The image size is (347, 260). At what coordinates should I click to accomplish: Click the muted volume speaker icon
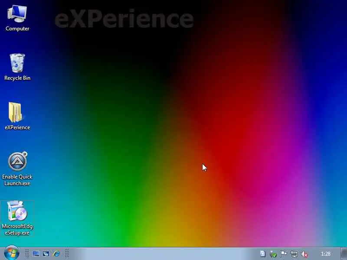click(x=305, y=254)
